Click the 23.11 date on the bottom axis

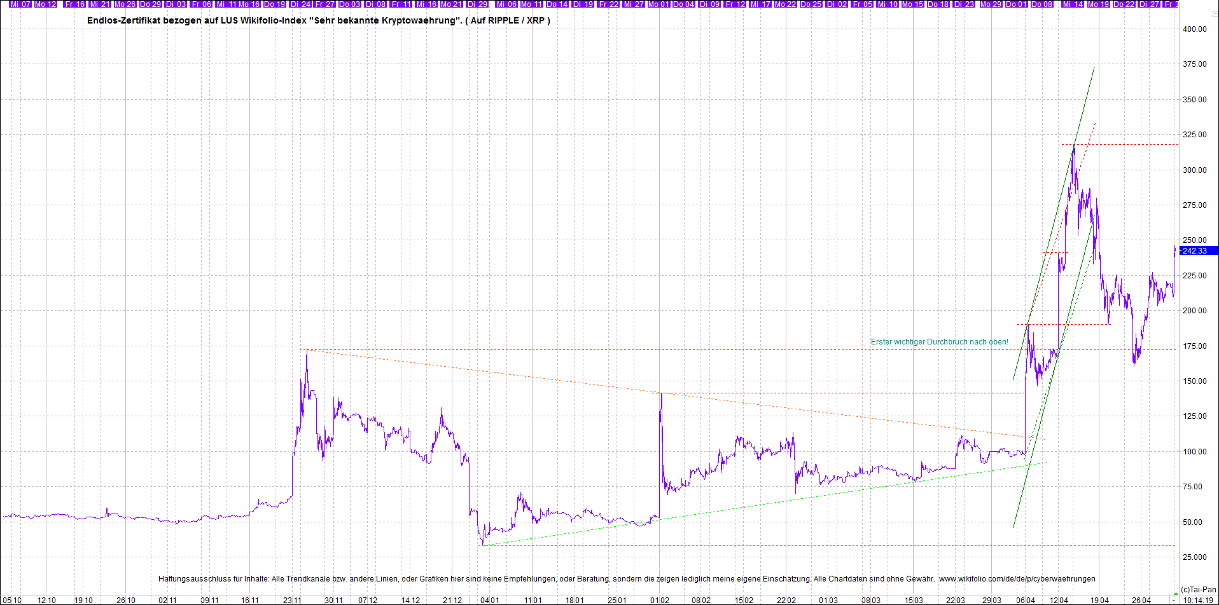point(292,600)
